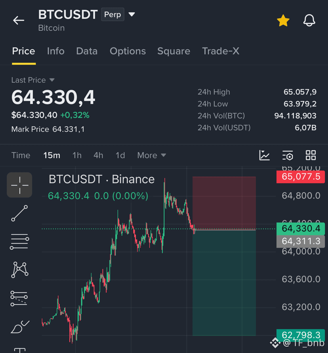Switch chart to 4h interval
Image resolution: width=328 pixels, height=353 pixels.
click(98, 156)
